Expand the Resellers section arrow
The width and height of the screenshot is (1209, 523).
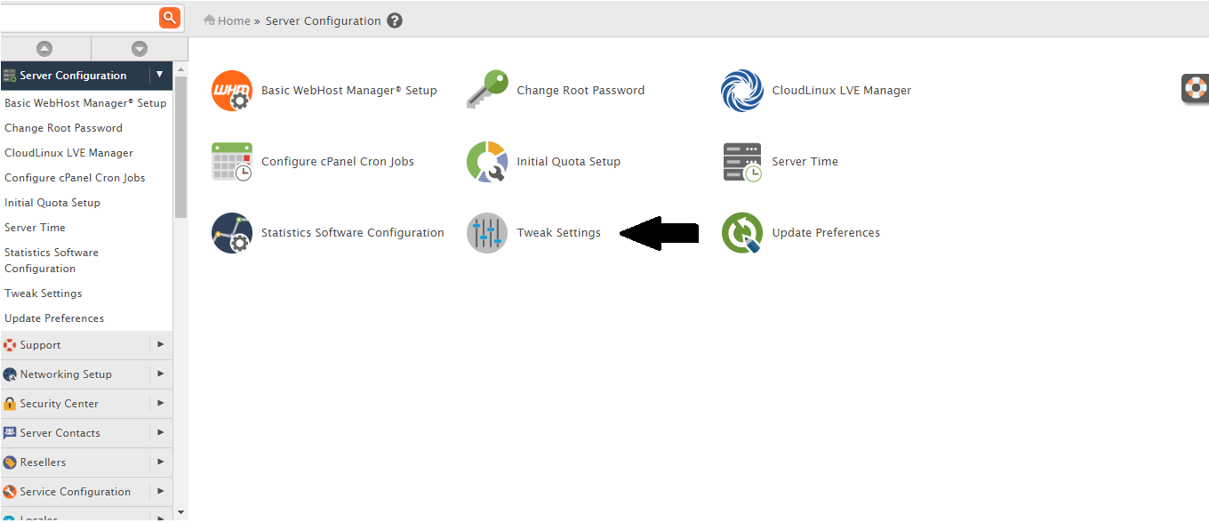(x=161, y=463)
